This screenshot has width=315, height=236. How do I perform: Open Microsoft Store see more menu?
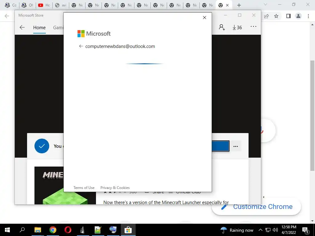point(253,26)
